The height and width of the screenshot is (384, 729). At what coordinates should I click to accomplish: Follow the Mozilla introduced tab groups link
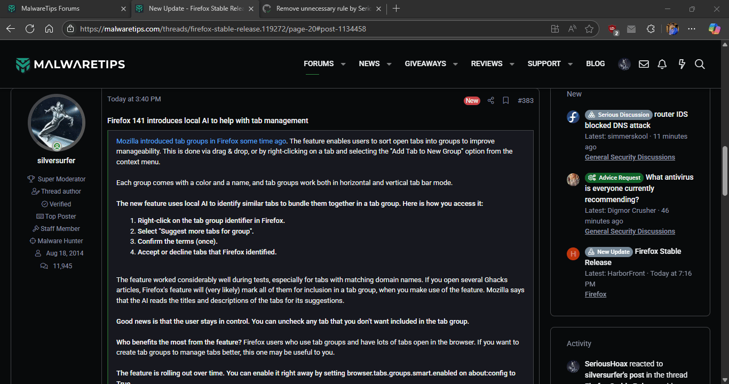[x=201, y=141]
